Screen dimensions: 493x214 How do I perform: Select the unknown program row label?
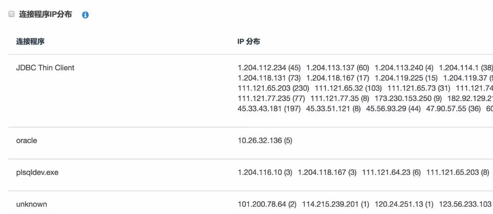[32, 204]
